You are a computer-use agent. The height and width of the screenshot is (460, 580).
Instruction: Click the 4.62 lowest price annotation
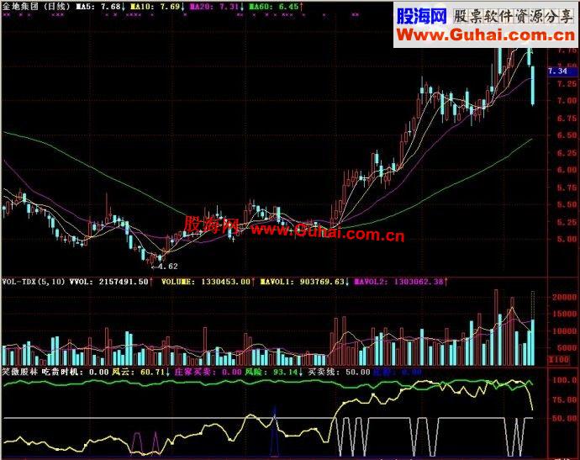click(165, 266)
